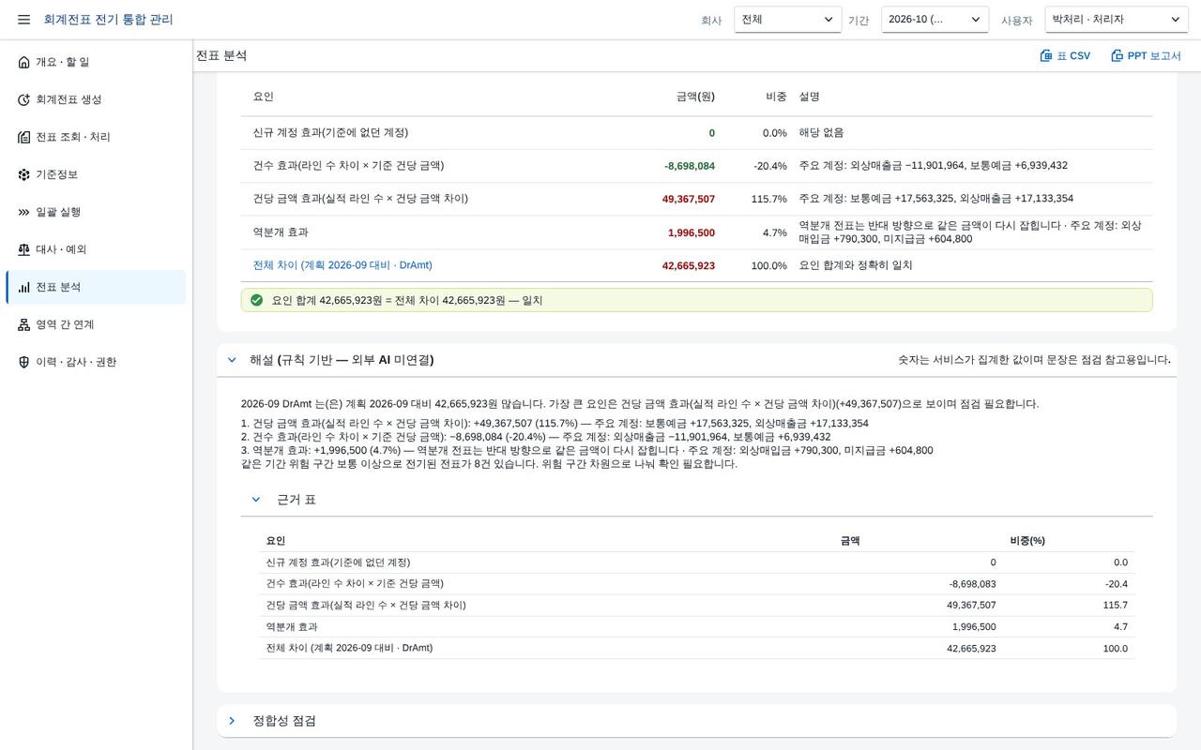1201x750 pixels.
Task: Expand the 정합성 점검 section
Action: click(232, 721)
